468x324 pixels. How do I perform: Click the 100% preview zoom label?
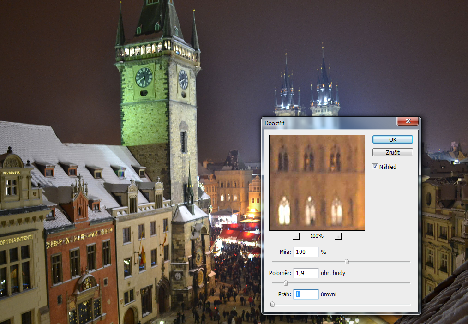click(317, 236)
